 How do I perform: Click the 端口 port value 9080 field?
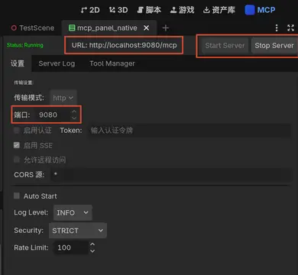(53, 115)
